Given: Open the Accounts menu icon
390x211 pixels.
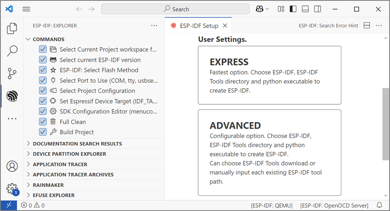Looking at the screenshot, I should click(x=12, y=166).
